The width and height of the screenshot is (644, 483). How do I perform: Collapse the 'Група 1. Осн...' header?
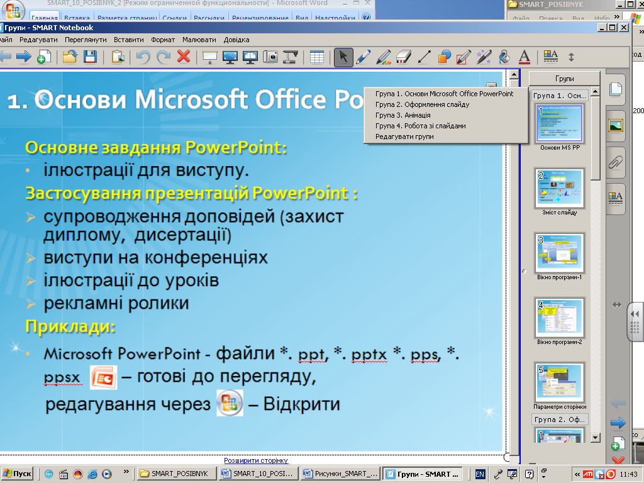(x=559, y=96)
